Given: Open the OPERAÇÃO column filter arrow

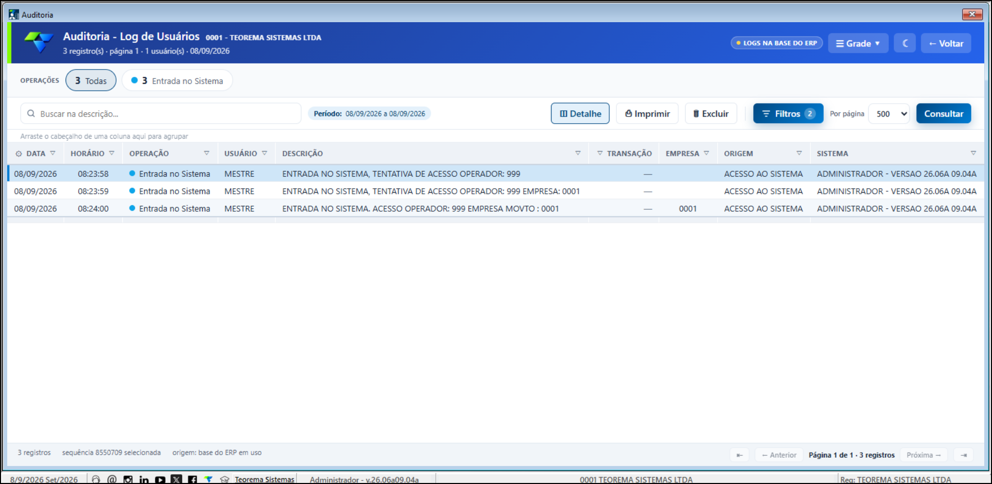Looking at the screenshot, I should [206, 153].
